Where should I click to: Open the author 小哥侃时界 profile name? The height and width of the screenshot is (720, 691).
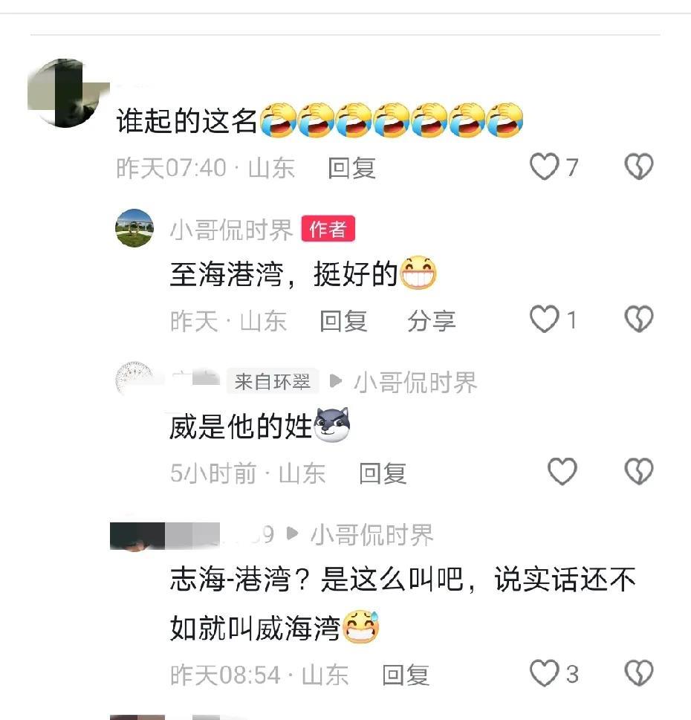coord(231,230)
